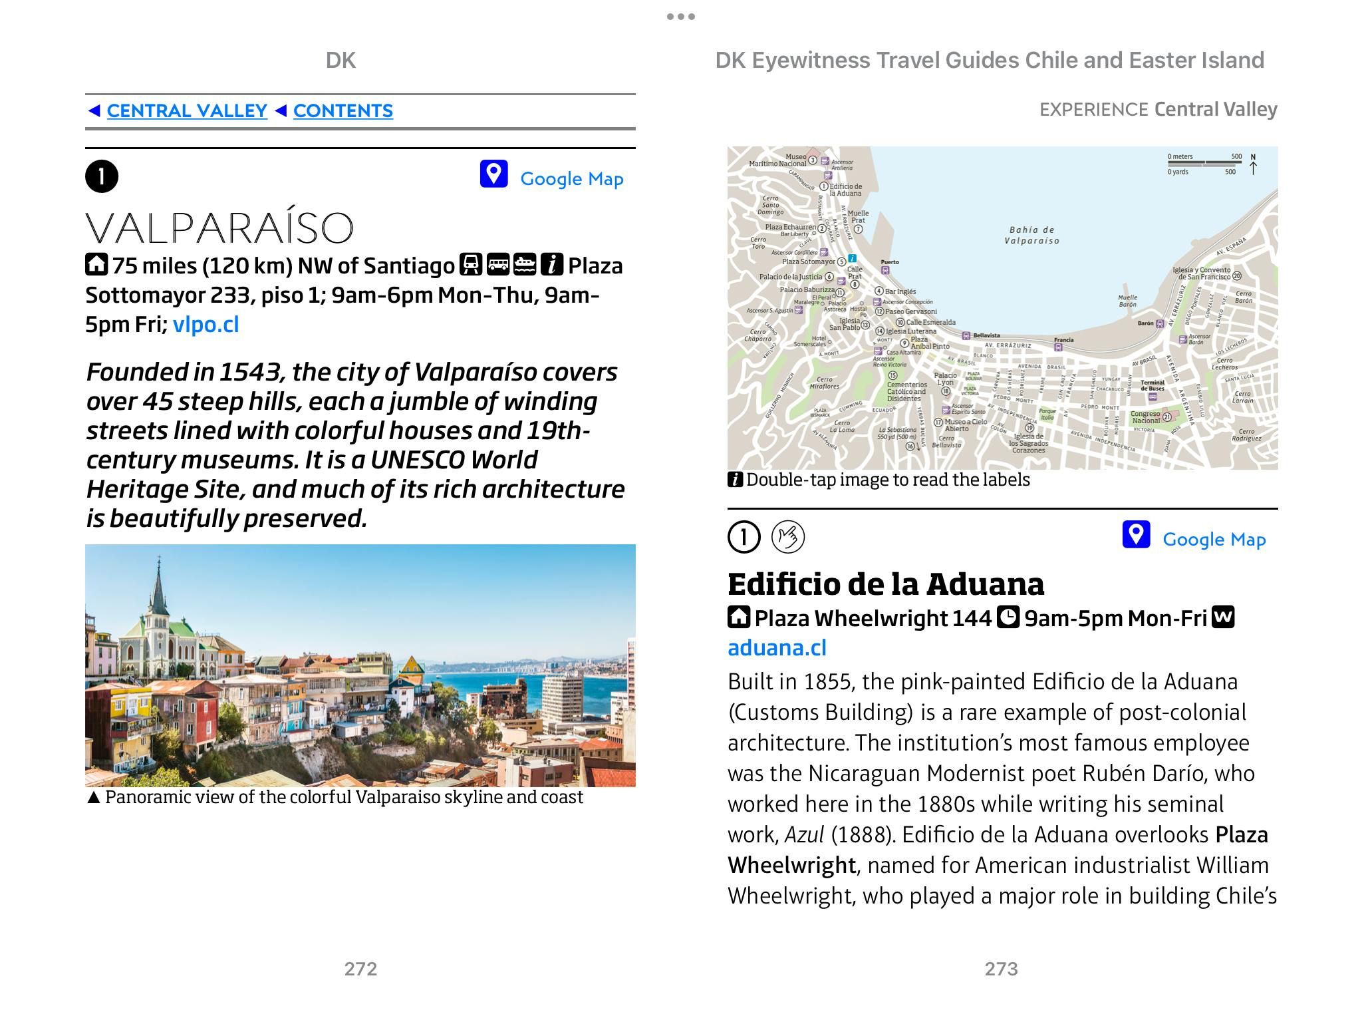Tap blue map pin on right page
1362x1022 pixels.
point(1136,535)
